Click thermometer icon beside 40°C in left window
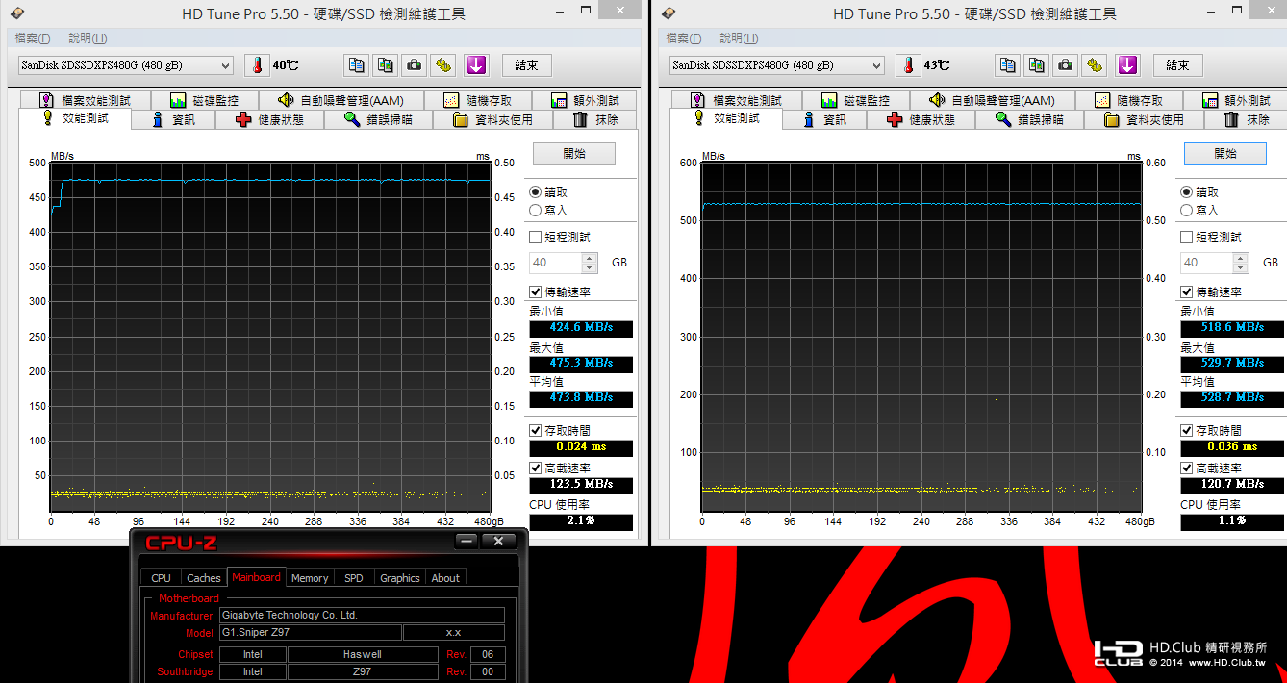1287x683 pixels. click(257, 65)
